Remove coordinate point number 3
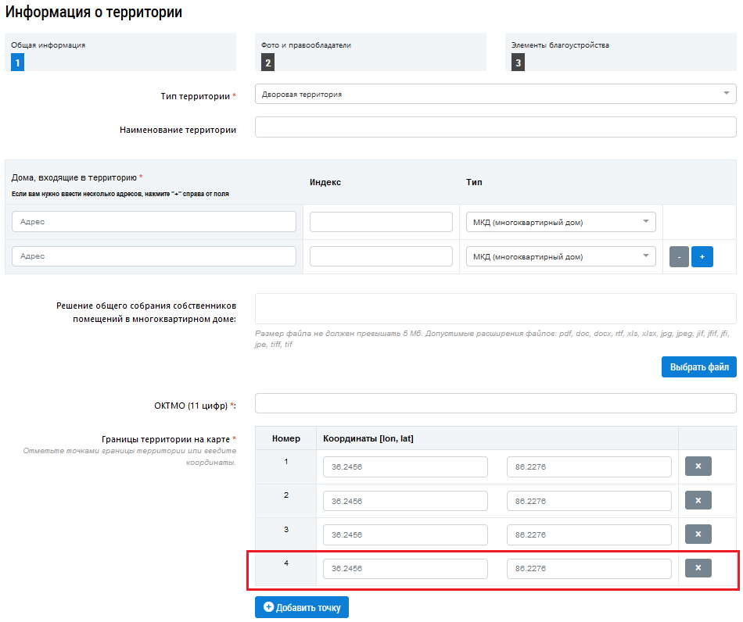This screenshot has height=622, width=743. [x=698, y=534]
